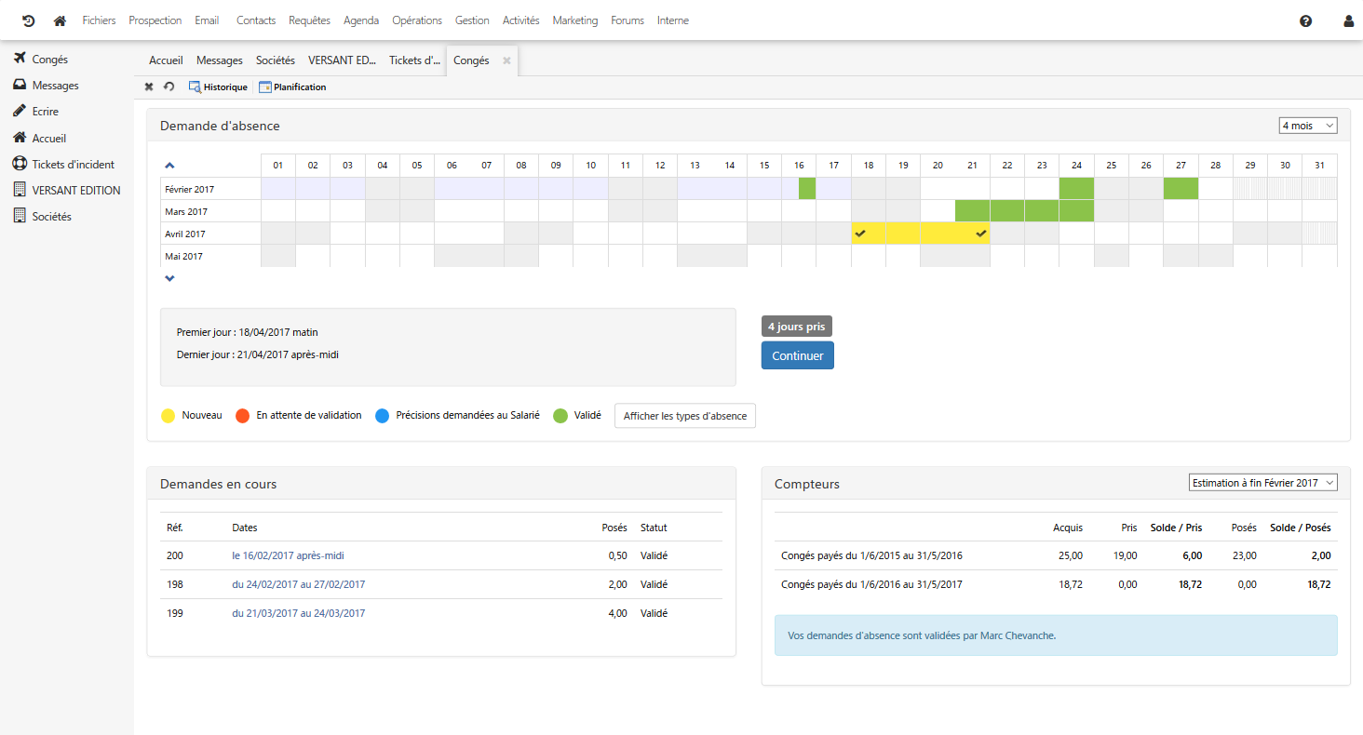This screenshot has height=735, width=1363.
Task: Click the Ecrire pencil icon in sidebar
Action: pos(19,111)
